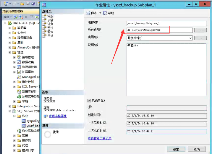Open the 查看连接属性 connection properties link
The width and height of the screenshot is (212, 154).
click(x=58, y=116)
